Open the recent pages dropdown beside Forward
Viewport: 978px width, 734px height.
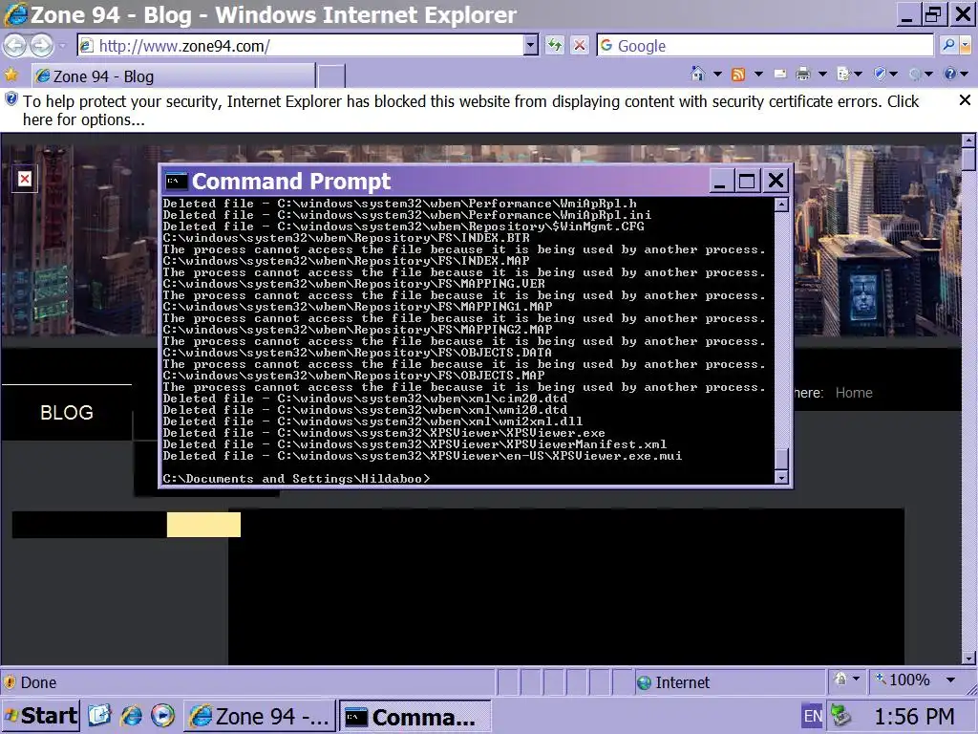62,46
